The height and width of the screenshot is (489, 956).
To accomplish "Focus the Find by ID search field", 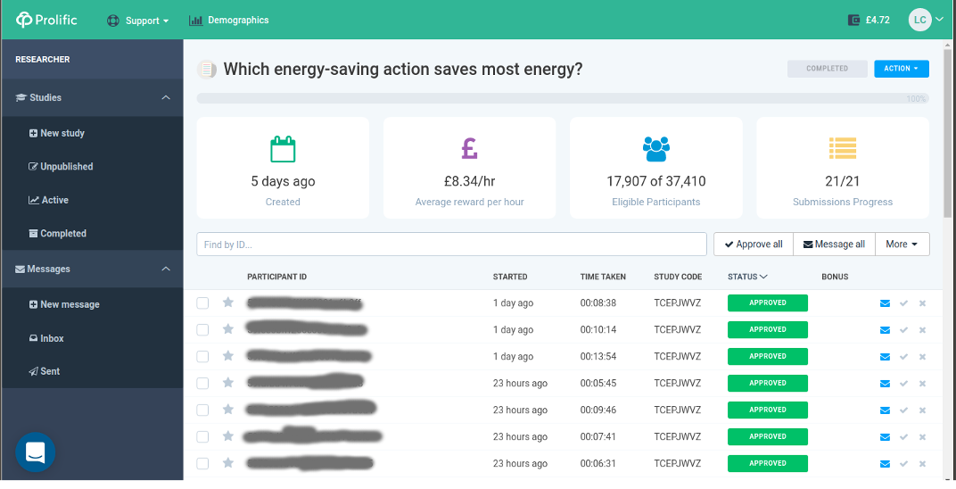I will coord(452,244).
